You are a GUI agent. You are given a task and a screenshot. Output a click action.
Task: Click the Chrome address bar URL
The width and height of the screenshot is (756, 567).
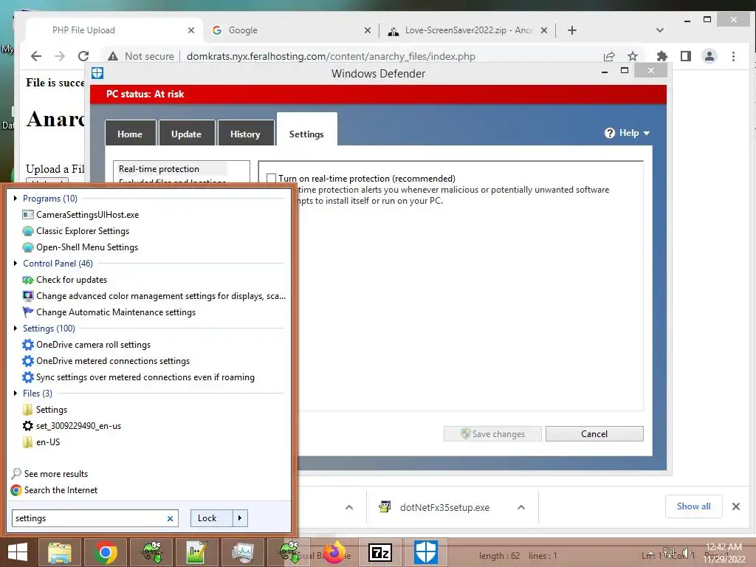331,56
